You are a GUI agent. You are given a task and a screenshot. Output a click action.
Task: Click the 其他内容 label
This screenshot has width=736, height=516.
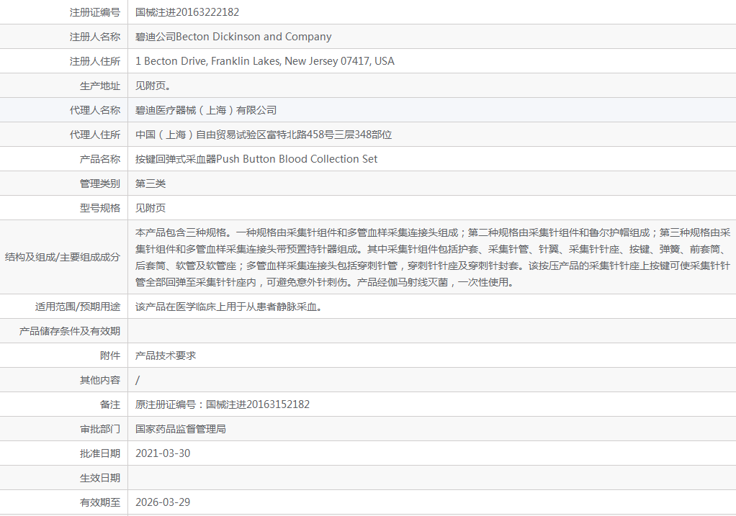point(100,380)
